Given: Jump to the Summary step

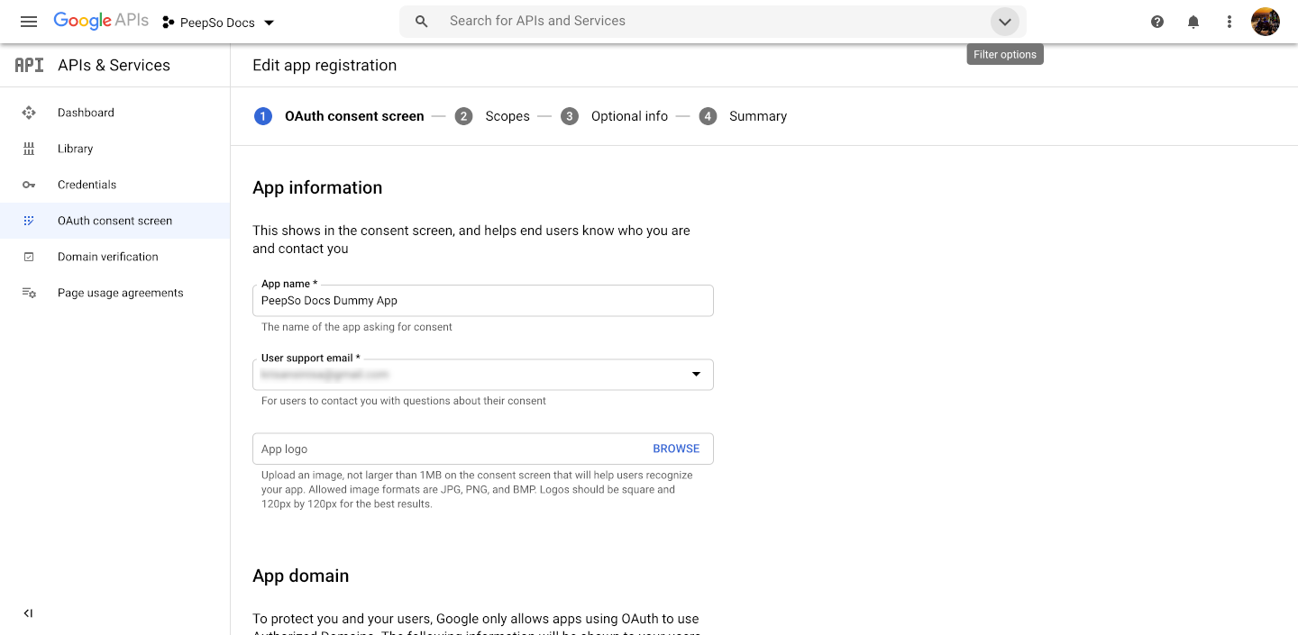Looking at the screenshot, I should point(743,116).
